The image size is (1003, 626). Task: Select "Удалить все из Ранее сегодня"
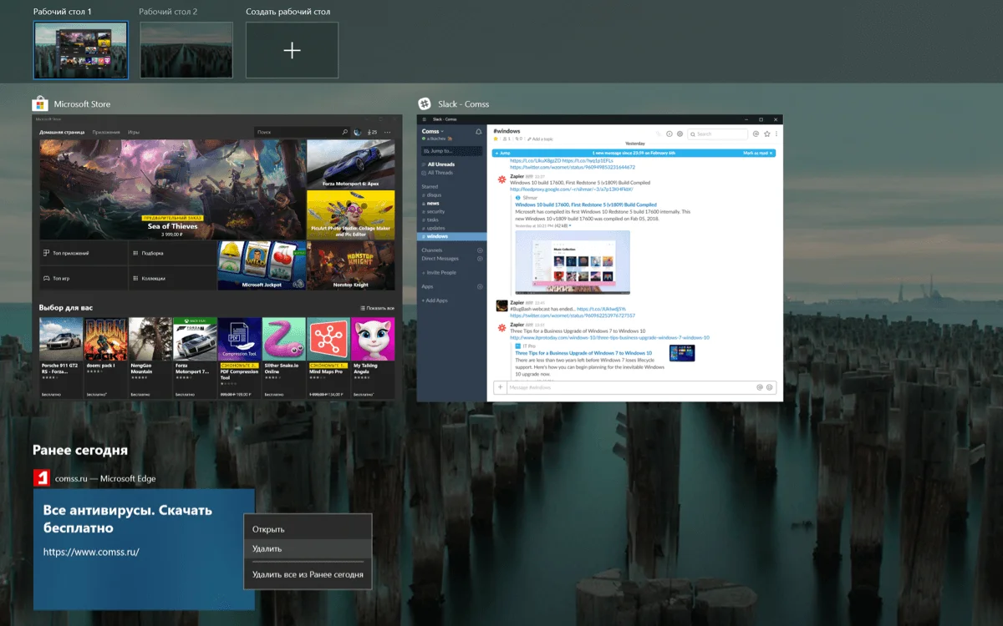(307, 574)
